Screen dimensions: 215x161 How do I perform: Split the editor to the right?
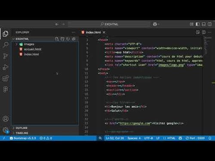(x=204, y=32)
